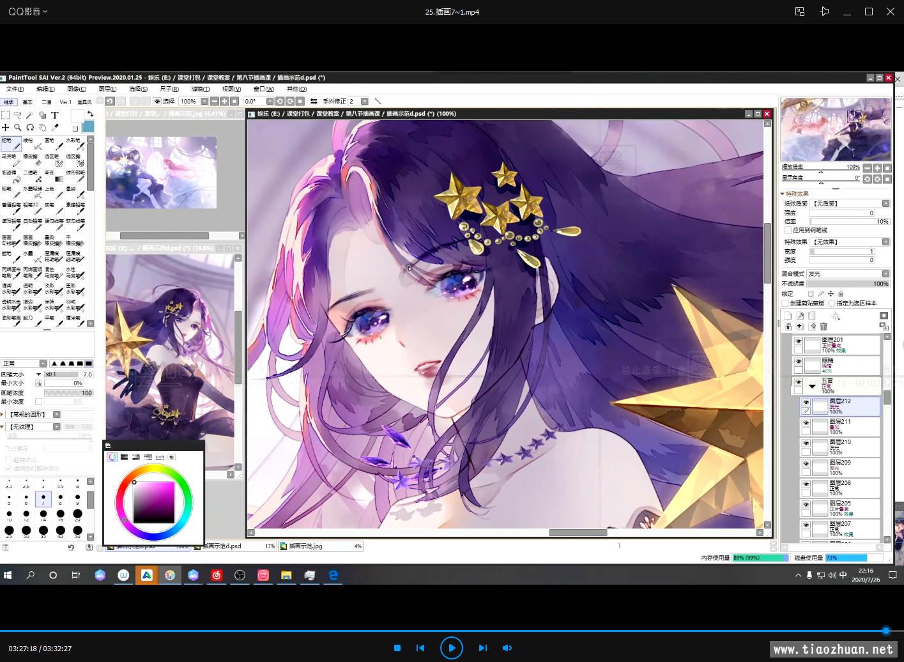Collapse the 五官 layer folder
This screenshot has height=662, width=904.
click(812, 386)
